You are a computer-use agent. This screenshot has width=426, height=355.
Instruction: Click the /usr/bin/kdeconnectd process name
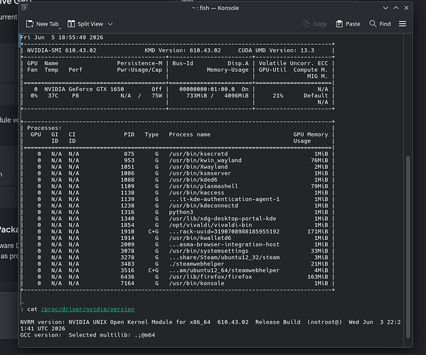[203, 206]
